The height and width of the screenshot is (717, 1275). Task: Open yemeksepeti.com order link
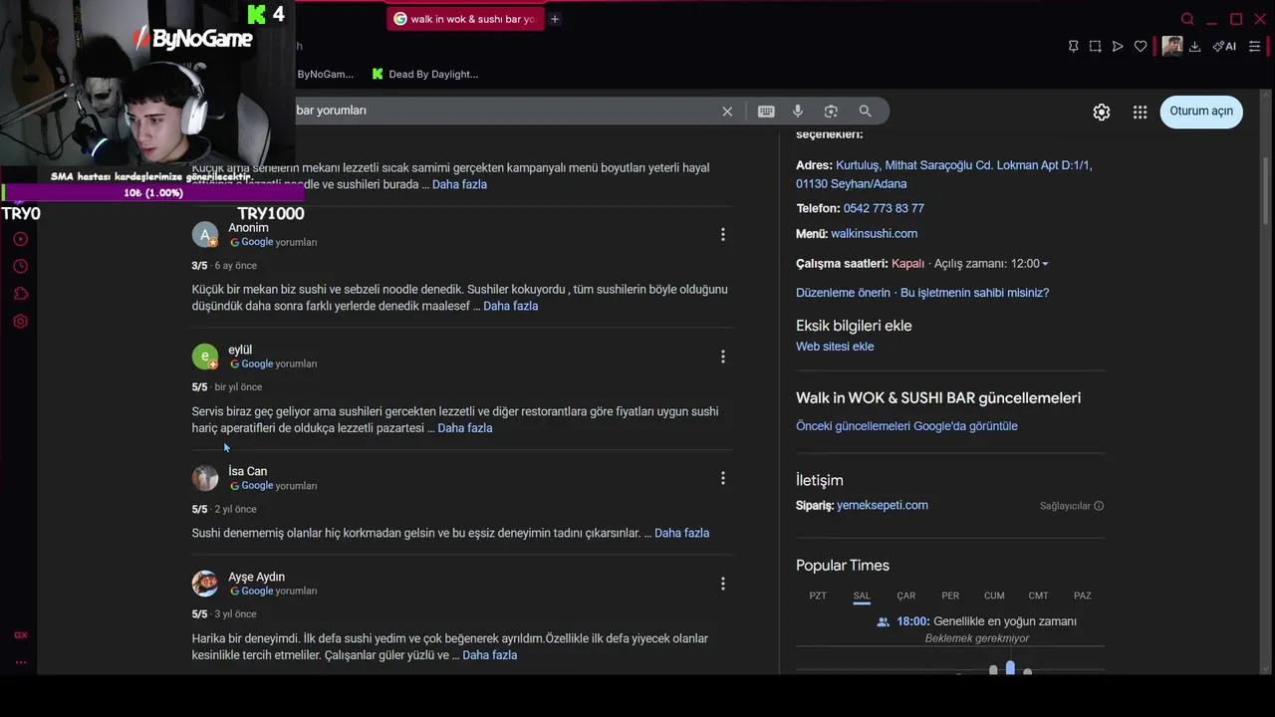[883, 505]
